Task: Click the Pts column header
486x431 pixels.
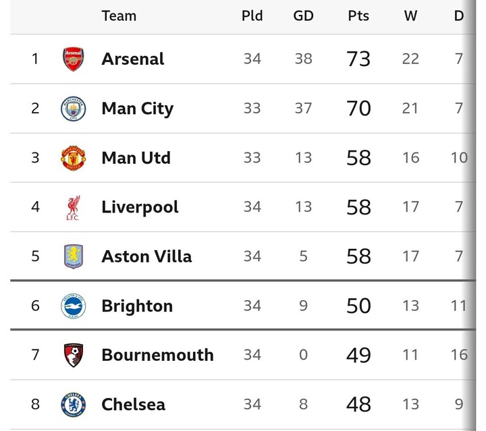Action: pos(358,16)
